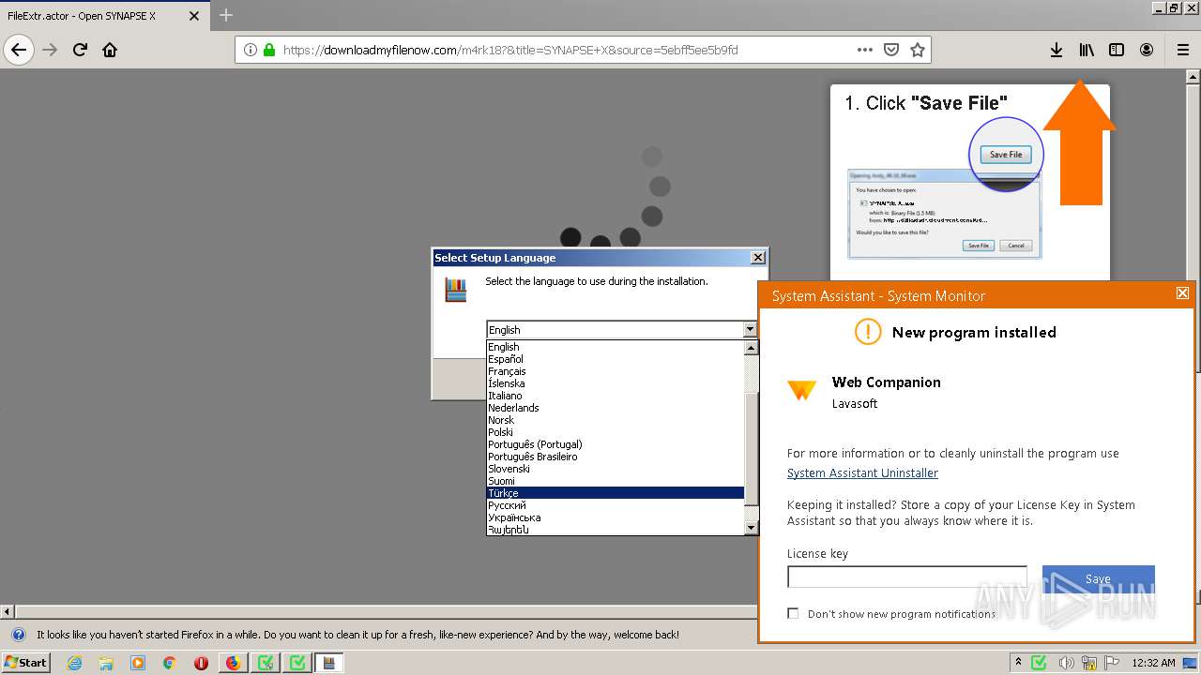The image size is (1201, 675).
Task: Open Windows Explorer folder from taskbar
Action: tap(106, 663)
